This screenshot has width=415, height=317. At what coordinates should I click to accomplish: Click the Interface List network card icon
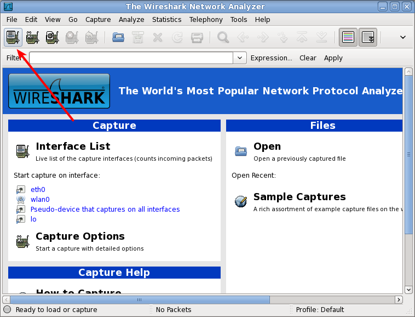pos(23,151)
